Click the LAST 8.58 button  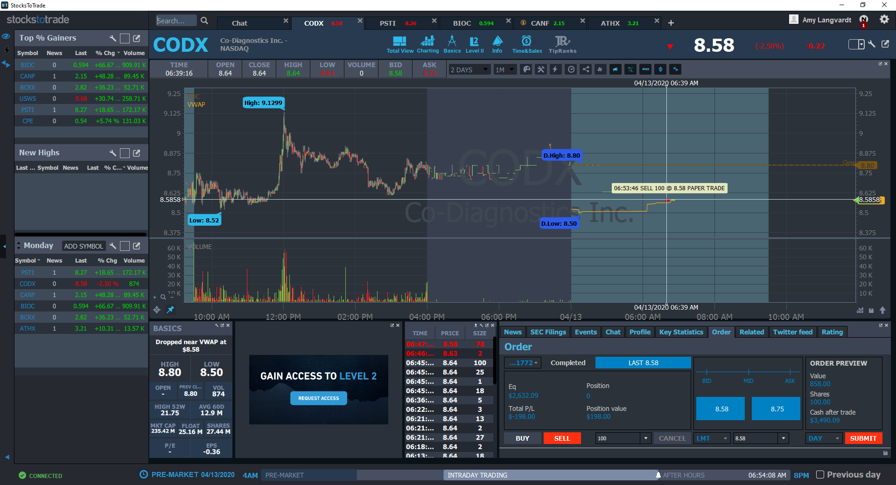click(x=643, y=363)
